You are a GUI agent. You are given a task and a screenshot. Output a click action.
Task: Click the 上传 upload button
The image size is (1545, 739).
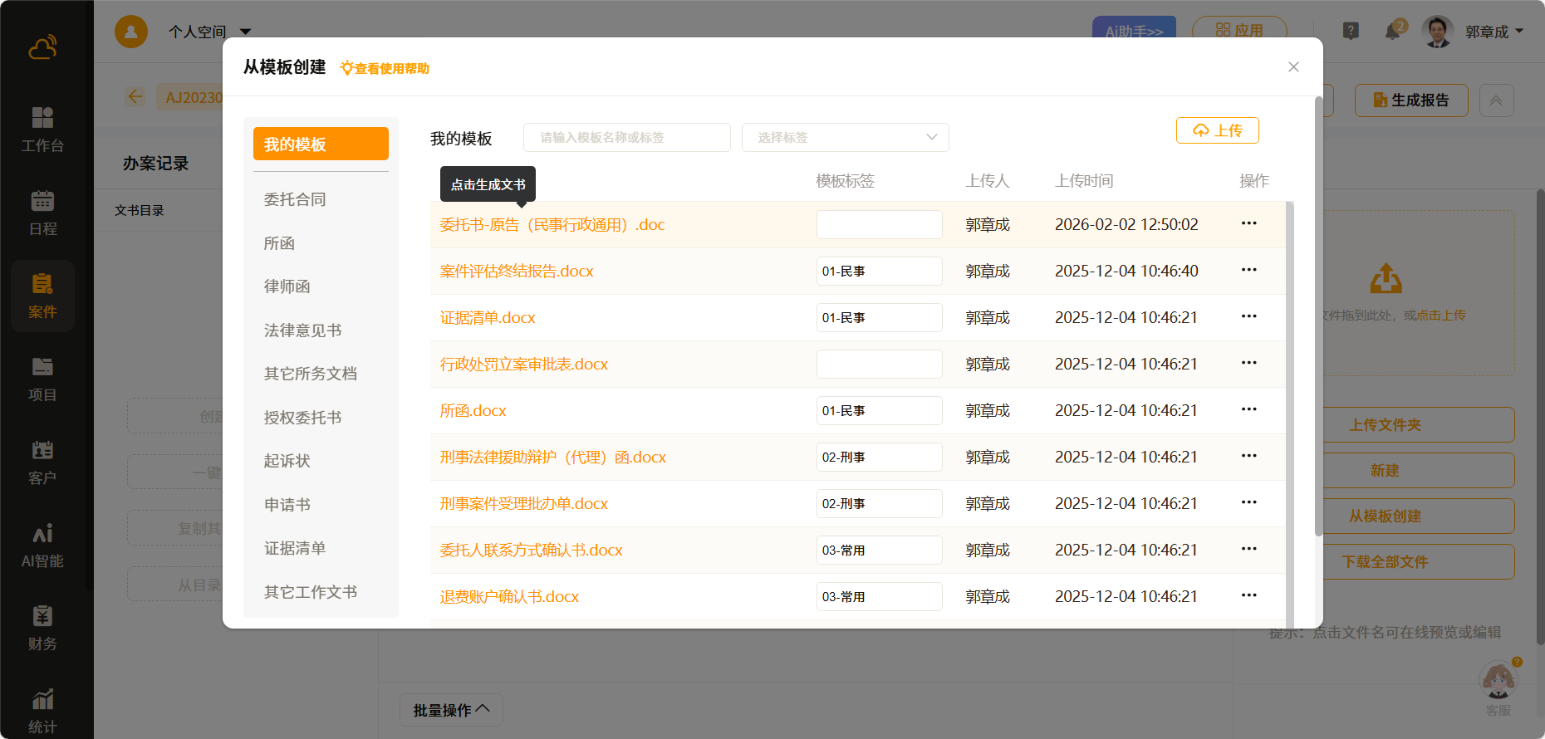[x=1217, y=130]
